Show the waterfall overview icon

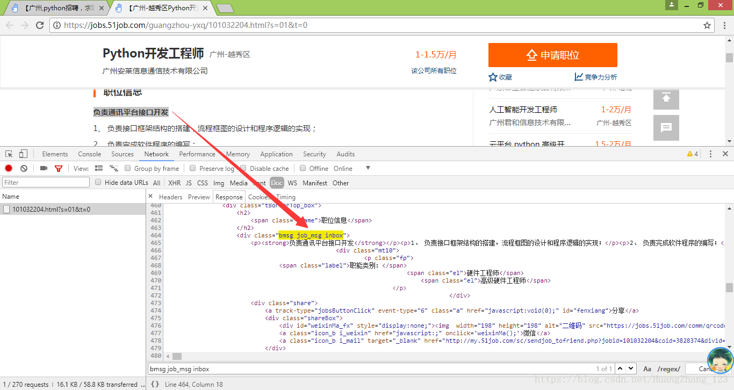point(113,168)
